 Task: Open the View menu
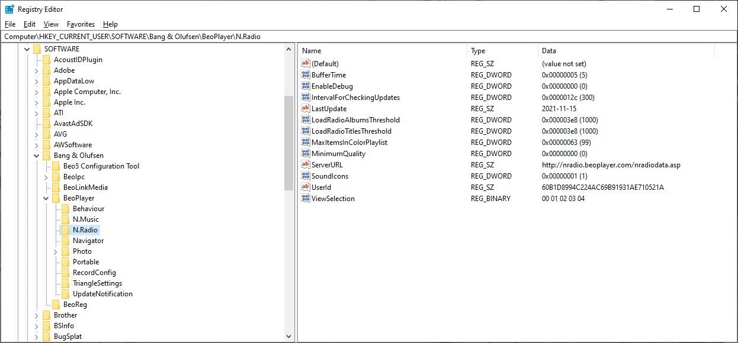pyautogui.click(x=51, y=24)
